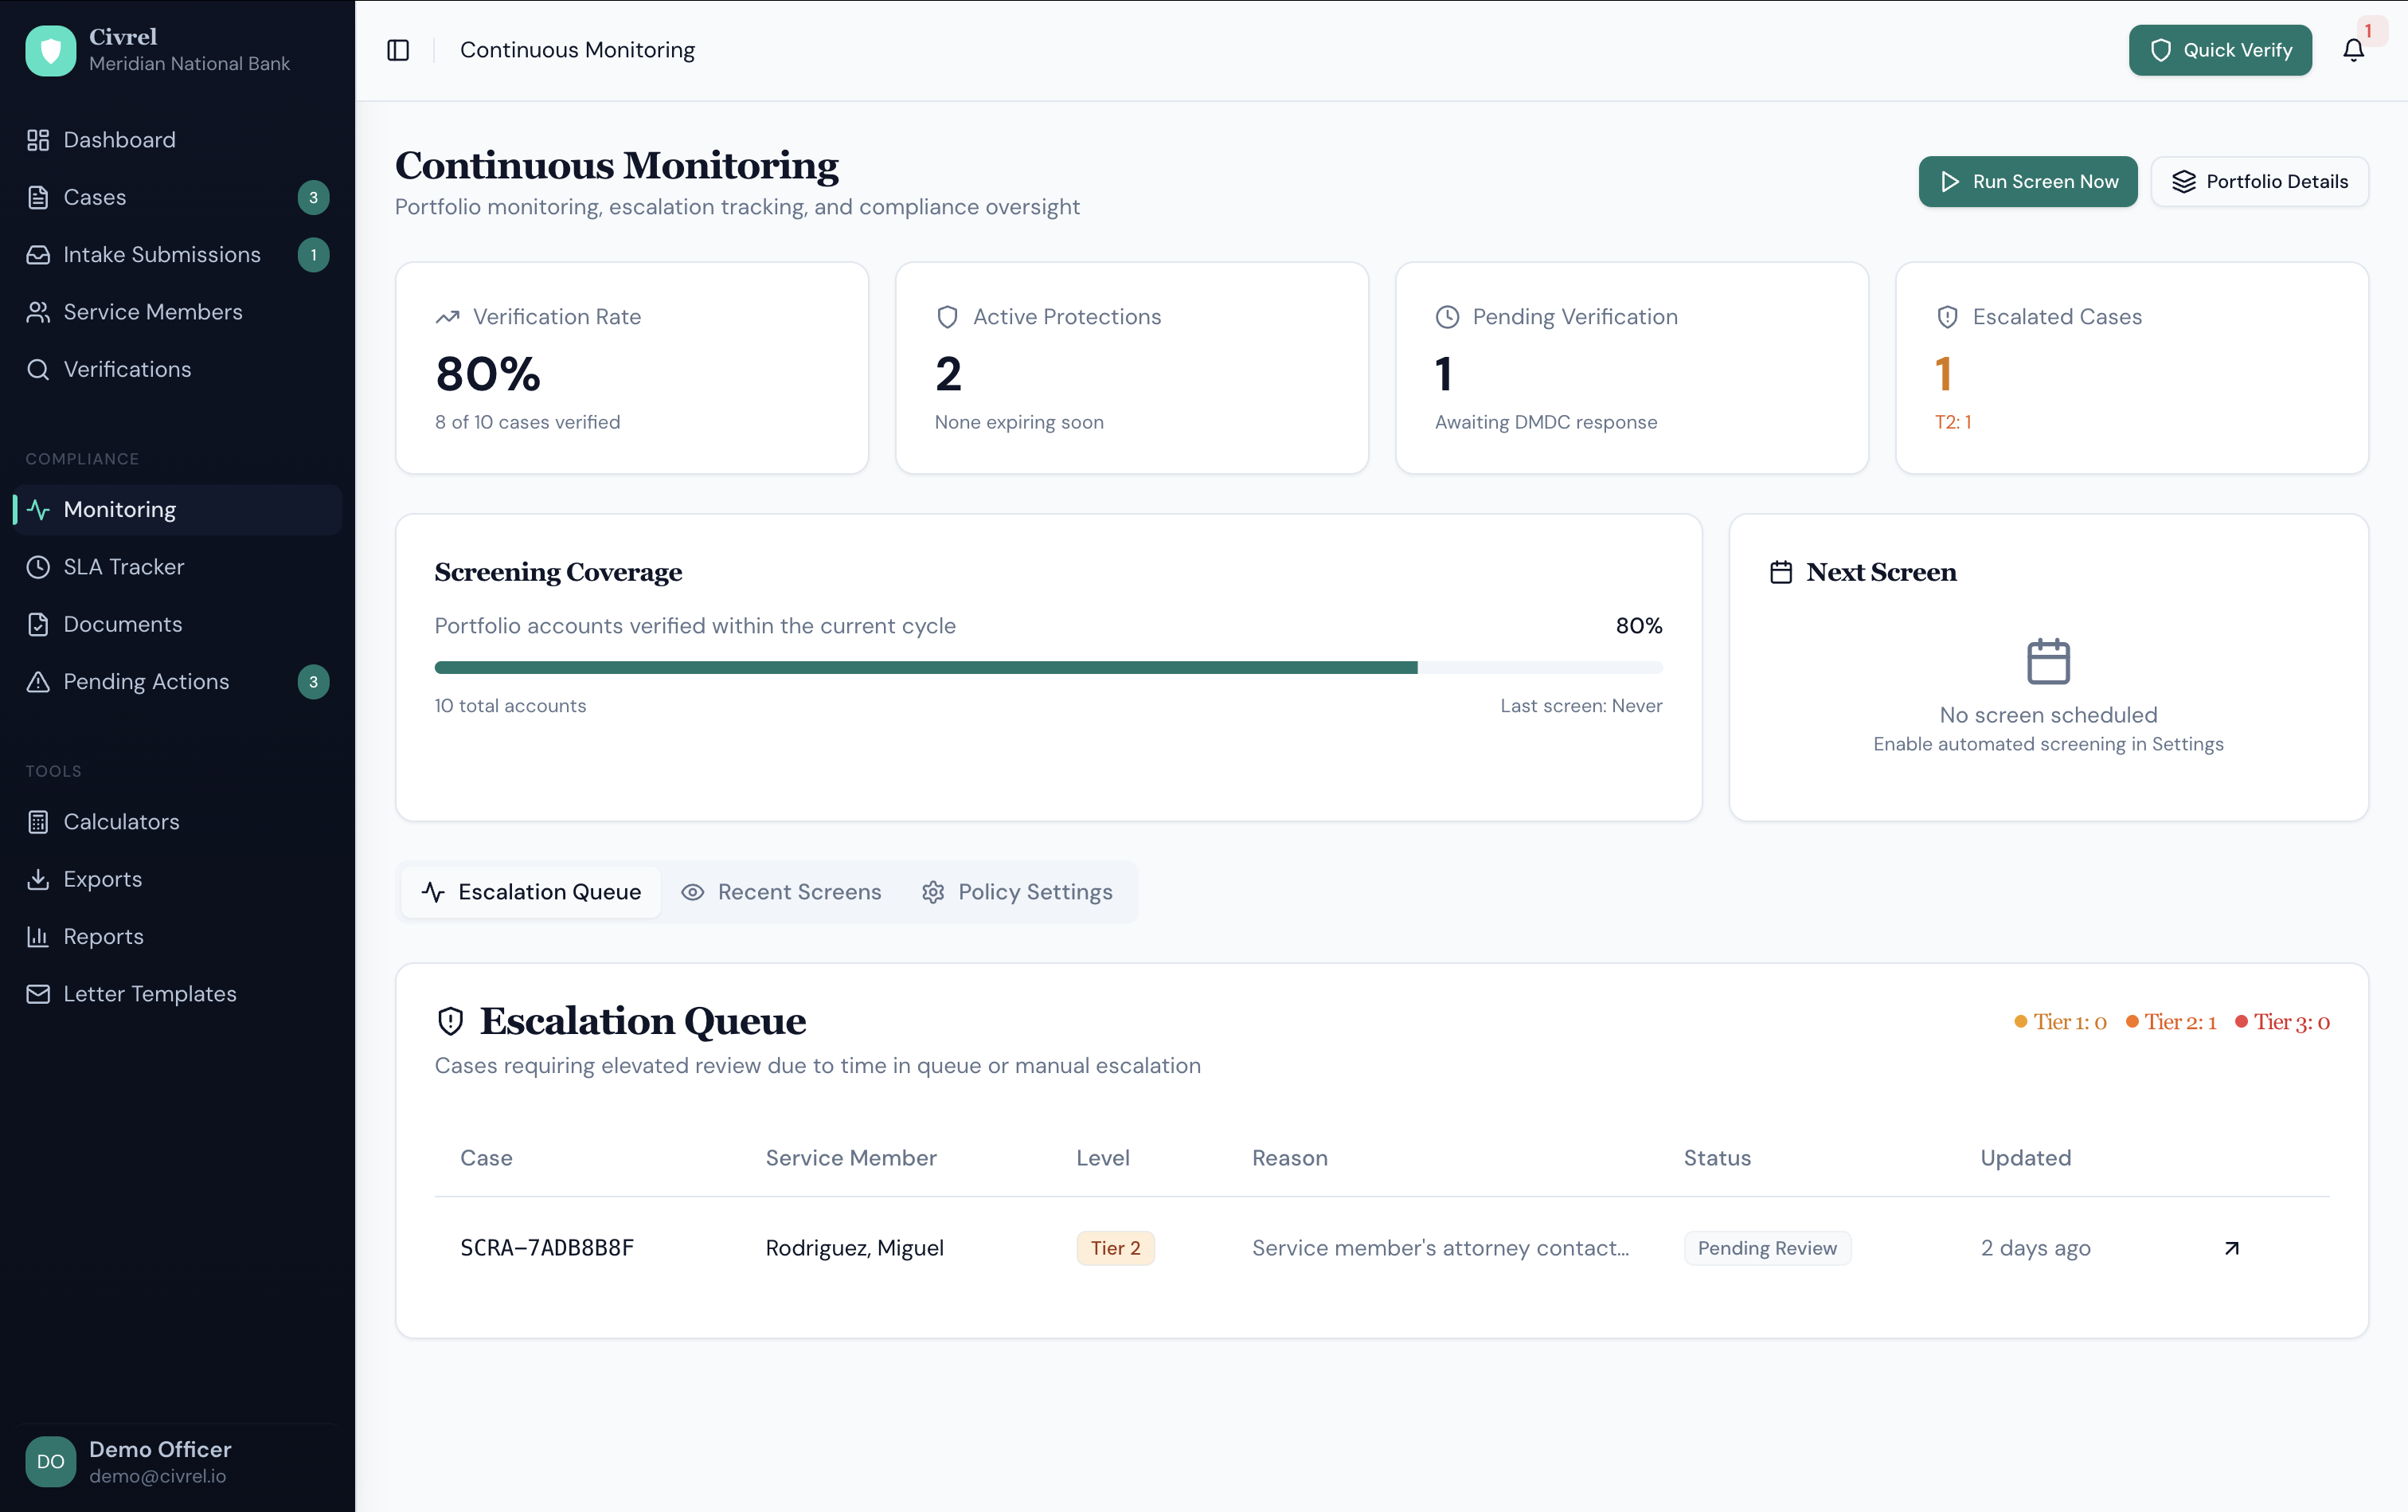Open Portfolio Details
This screenshot has height=1512, width=2408.
(2259, 181)
